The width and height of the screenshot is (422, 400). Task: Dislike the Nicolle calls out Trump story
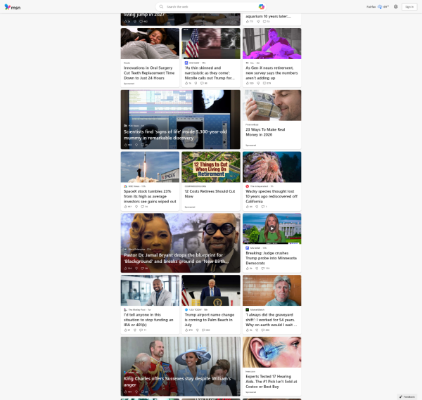[x=196, y=83]
